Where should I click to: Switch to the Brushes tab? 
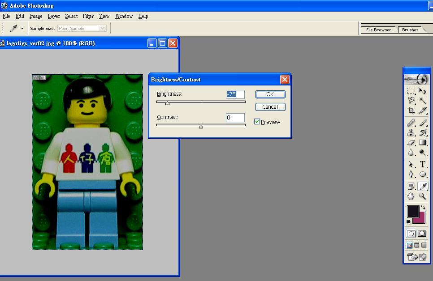(x=410, y=30)
